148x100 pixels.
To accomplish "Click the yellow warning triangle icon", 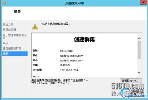I will (35, 27).
